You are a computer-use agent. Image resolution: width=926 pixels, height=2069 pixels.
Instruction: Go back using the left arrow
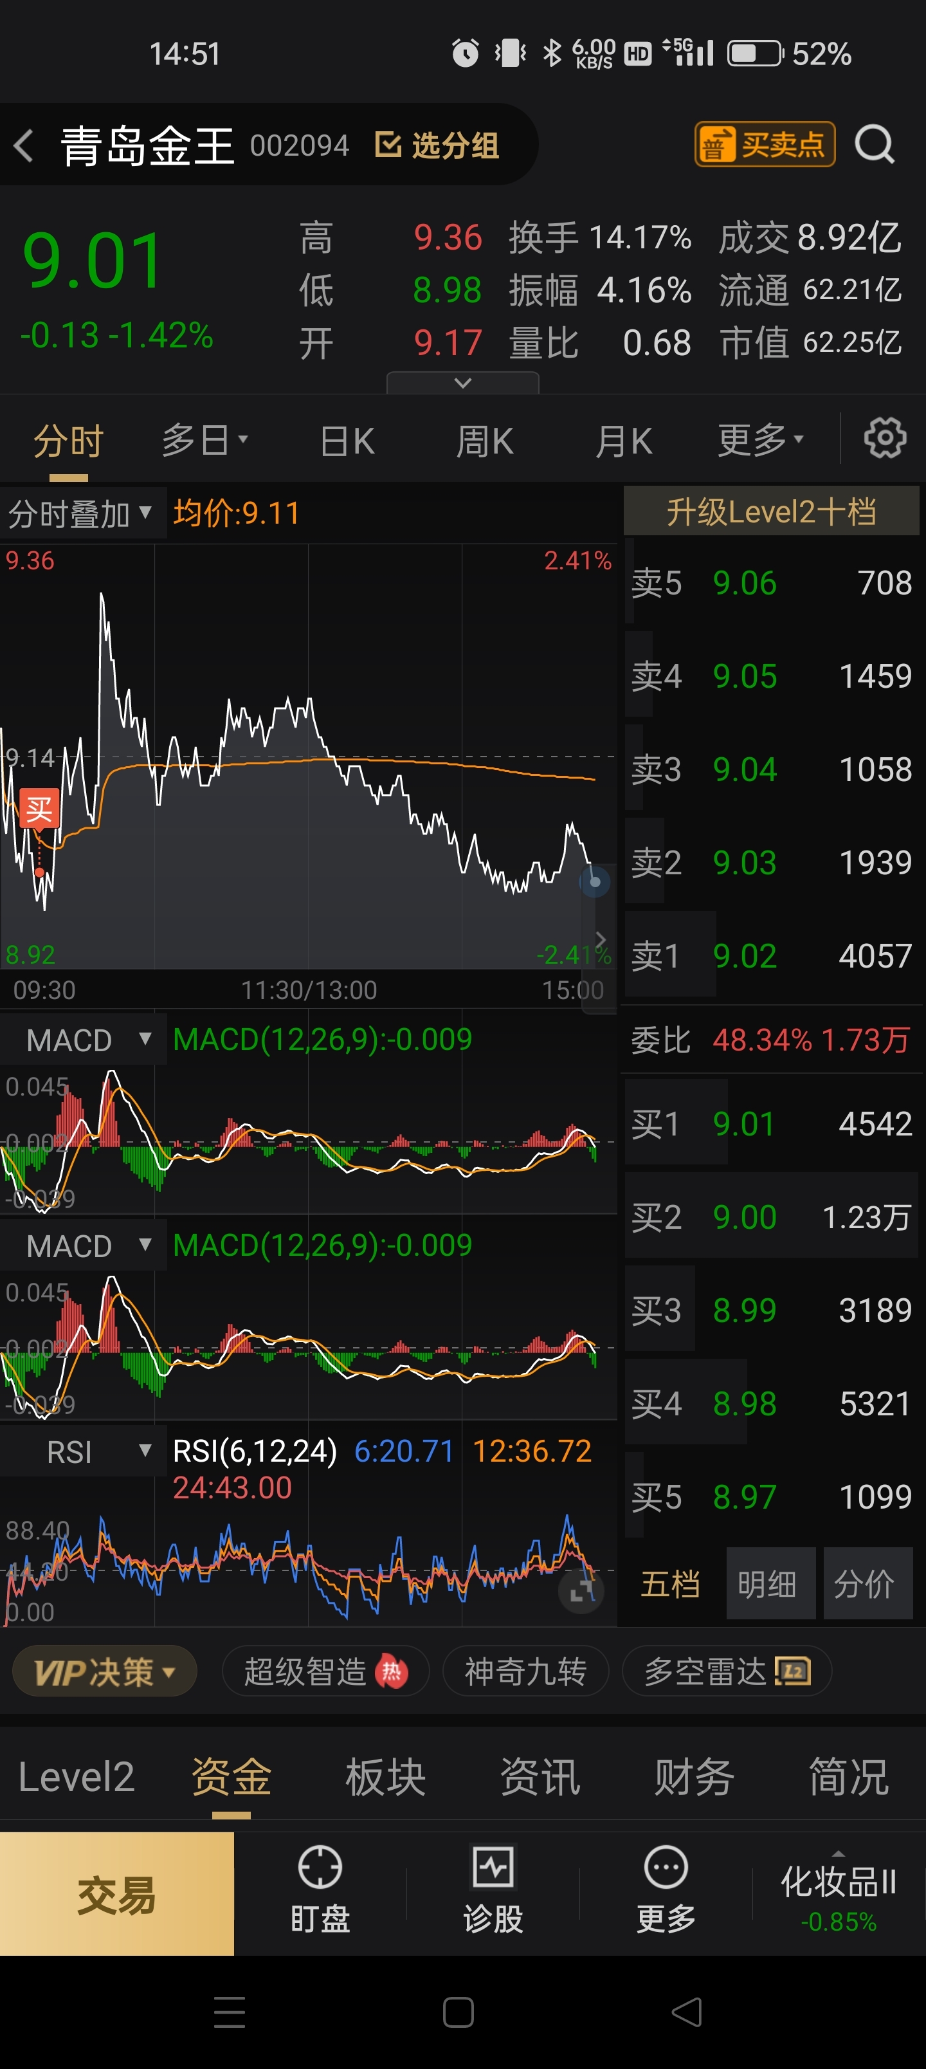point(24,145)
